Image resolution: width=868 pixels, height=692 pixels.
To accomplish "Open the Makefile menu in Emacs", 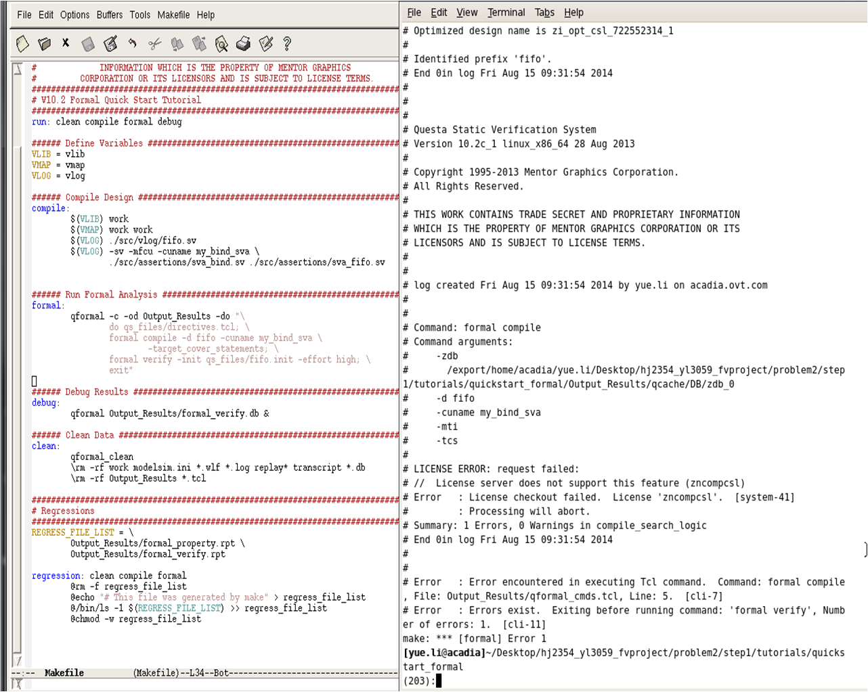I will coord(173,15).
